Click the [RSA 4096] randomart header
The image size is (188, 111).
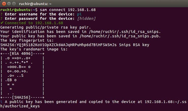pos(21,54)
